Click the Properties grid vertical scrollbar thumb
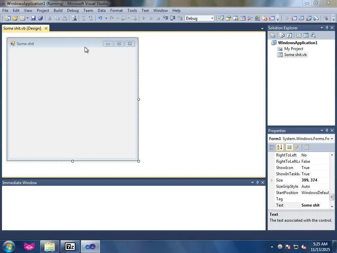The width and height of the screenshot is (337, 253). pyautogui.click(x=332, y=197)
